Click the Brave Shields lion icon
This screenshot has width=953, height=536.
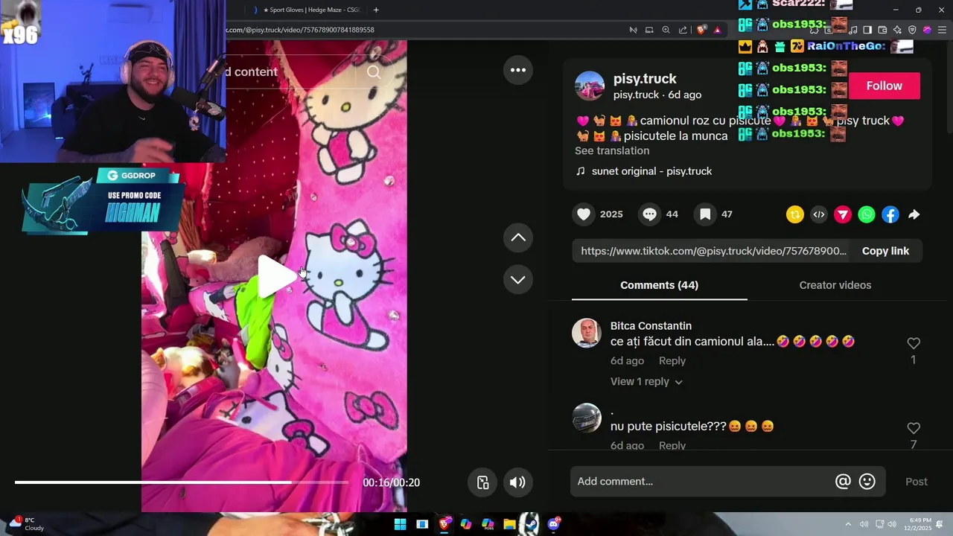[701, 30]
